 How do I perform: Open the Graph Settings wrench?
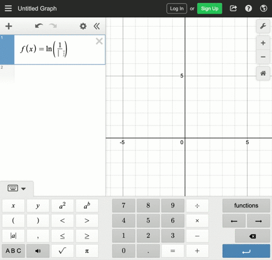point(263,26)
